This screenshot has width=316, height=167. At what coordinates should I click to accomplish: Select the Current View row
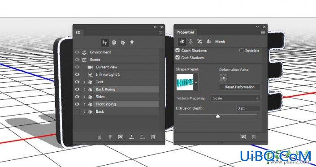click(120, 67)
